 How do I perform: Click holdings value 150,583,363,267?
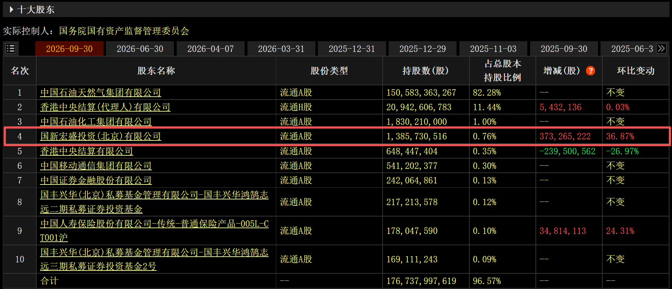pyautogui.click(x=421, y=92)
